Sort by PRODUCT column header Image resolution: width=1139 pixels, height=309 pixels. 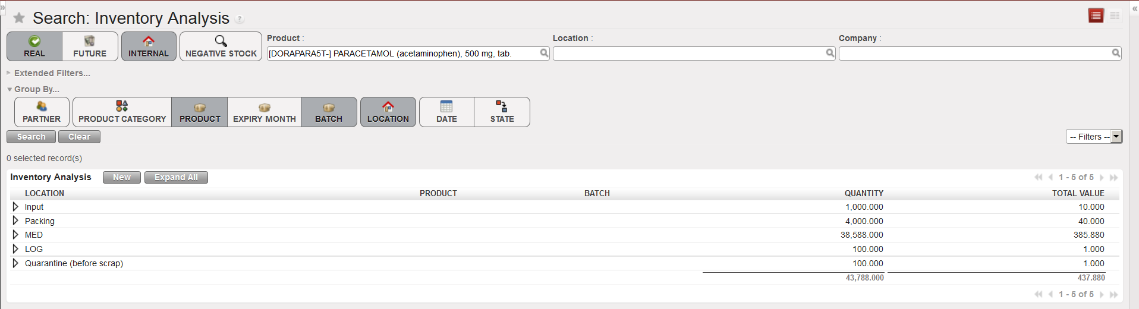[438, 193]
